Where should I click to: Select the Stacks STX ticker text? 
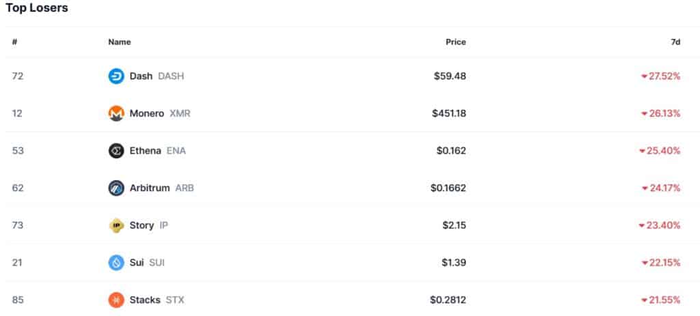(175, 300)
